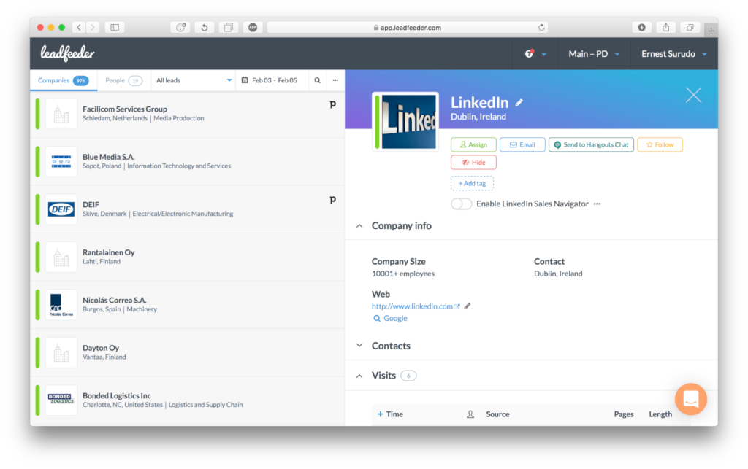Expand the Contacts section
This screenshot has height=469, width=748.
click(359, 346)
